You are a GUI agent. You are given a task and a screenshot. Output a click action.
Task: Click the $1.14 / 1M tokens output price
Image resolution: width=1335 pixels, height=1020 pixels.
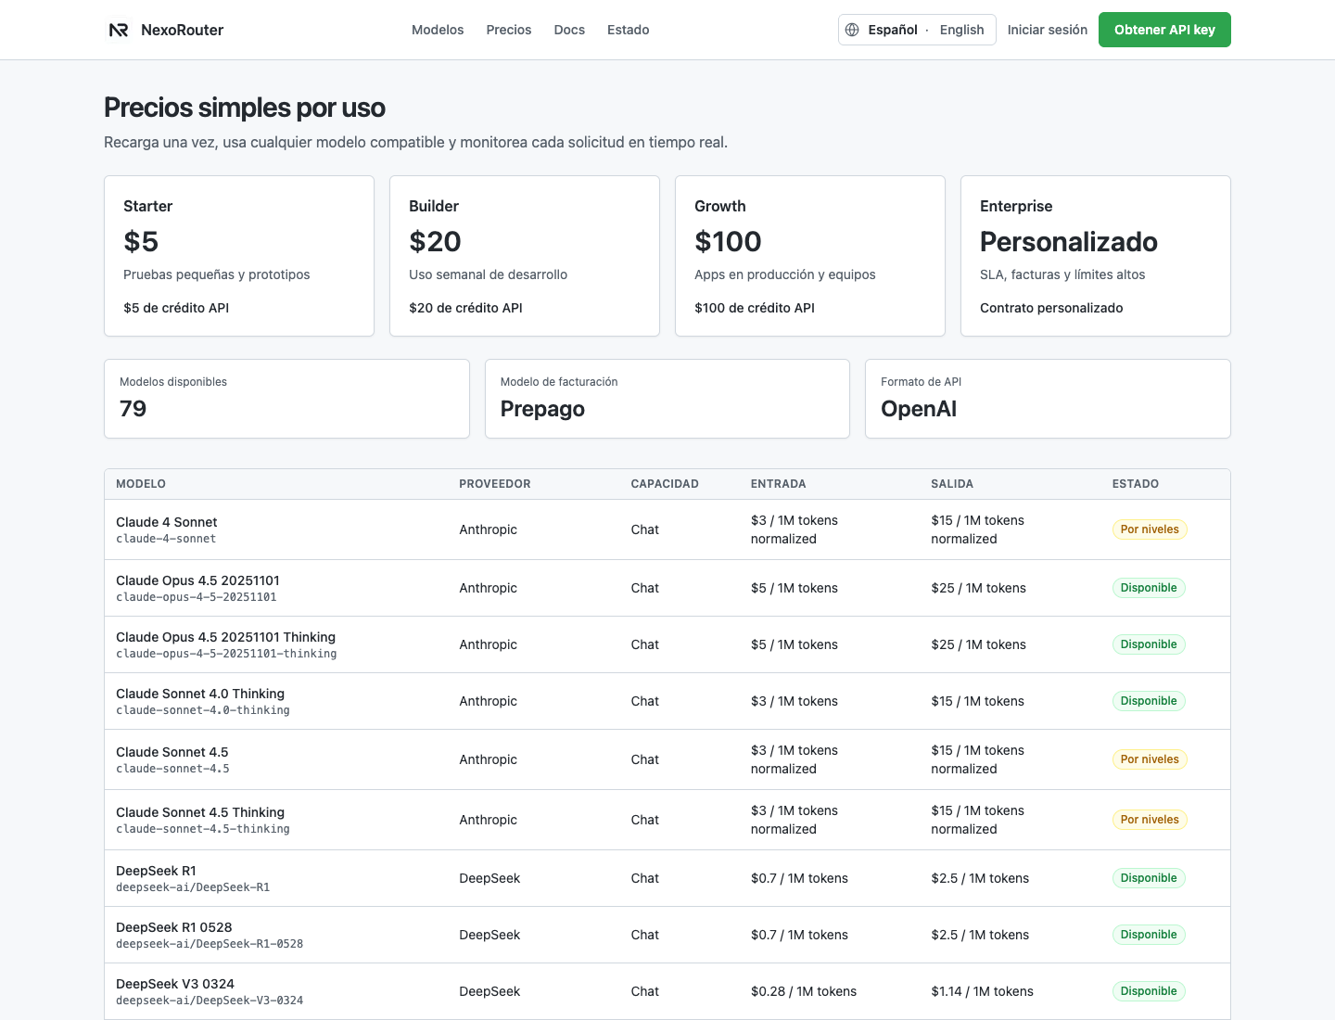(982, 991)
